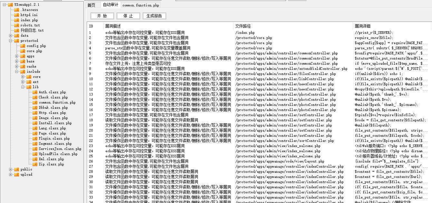This screenshot has width=432, height=203.
Task: Open the common.function.php tab
Action: tap(141, 5)
